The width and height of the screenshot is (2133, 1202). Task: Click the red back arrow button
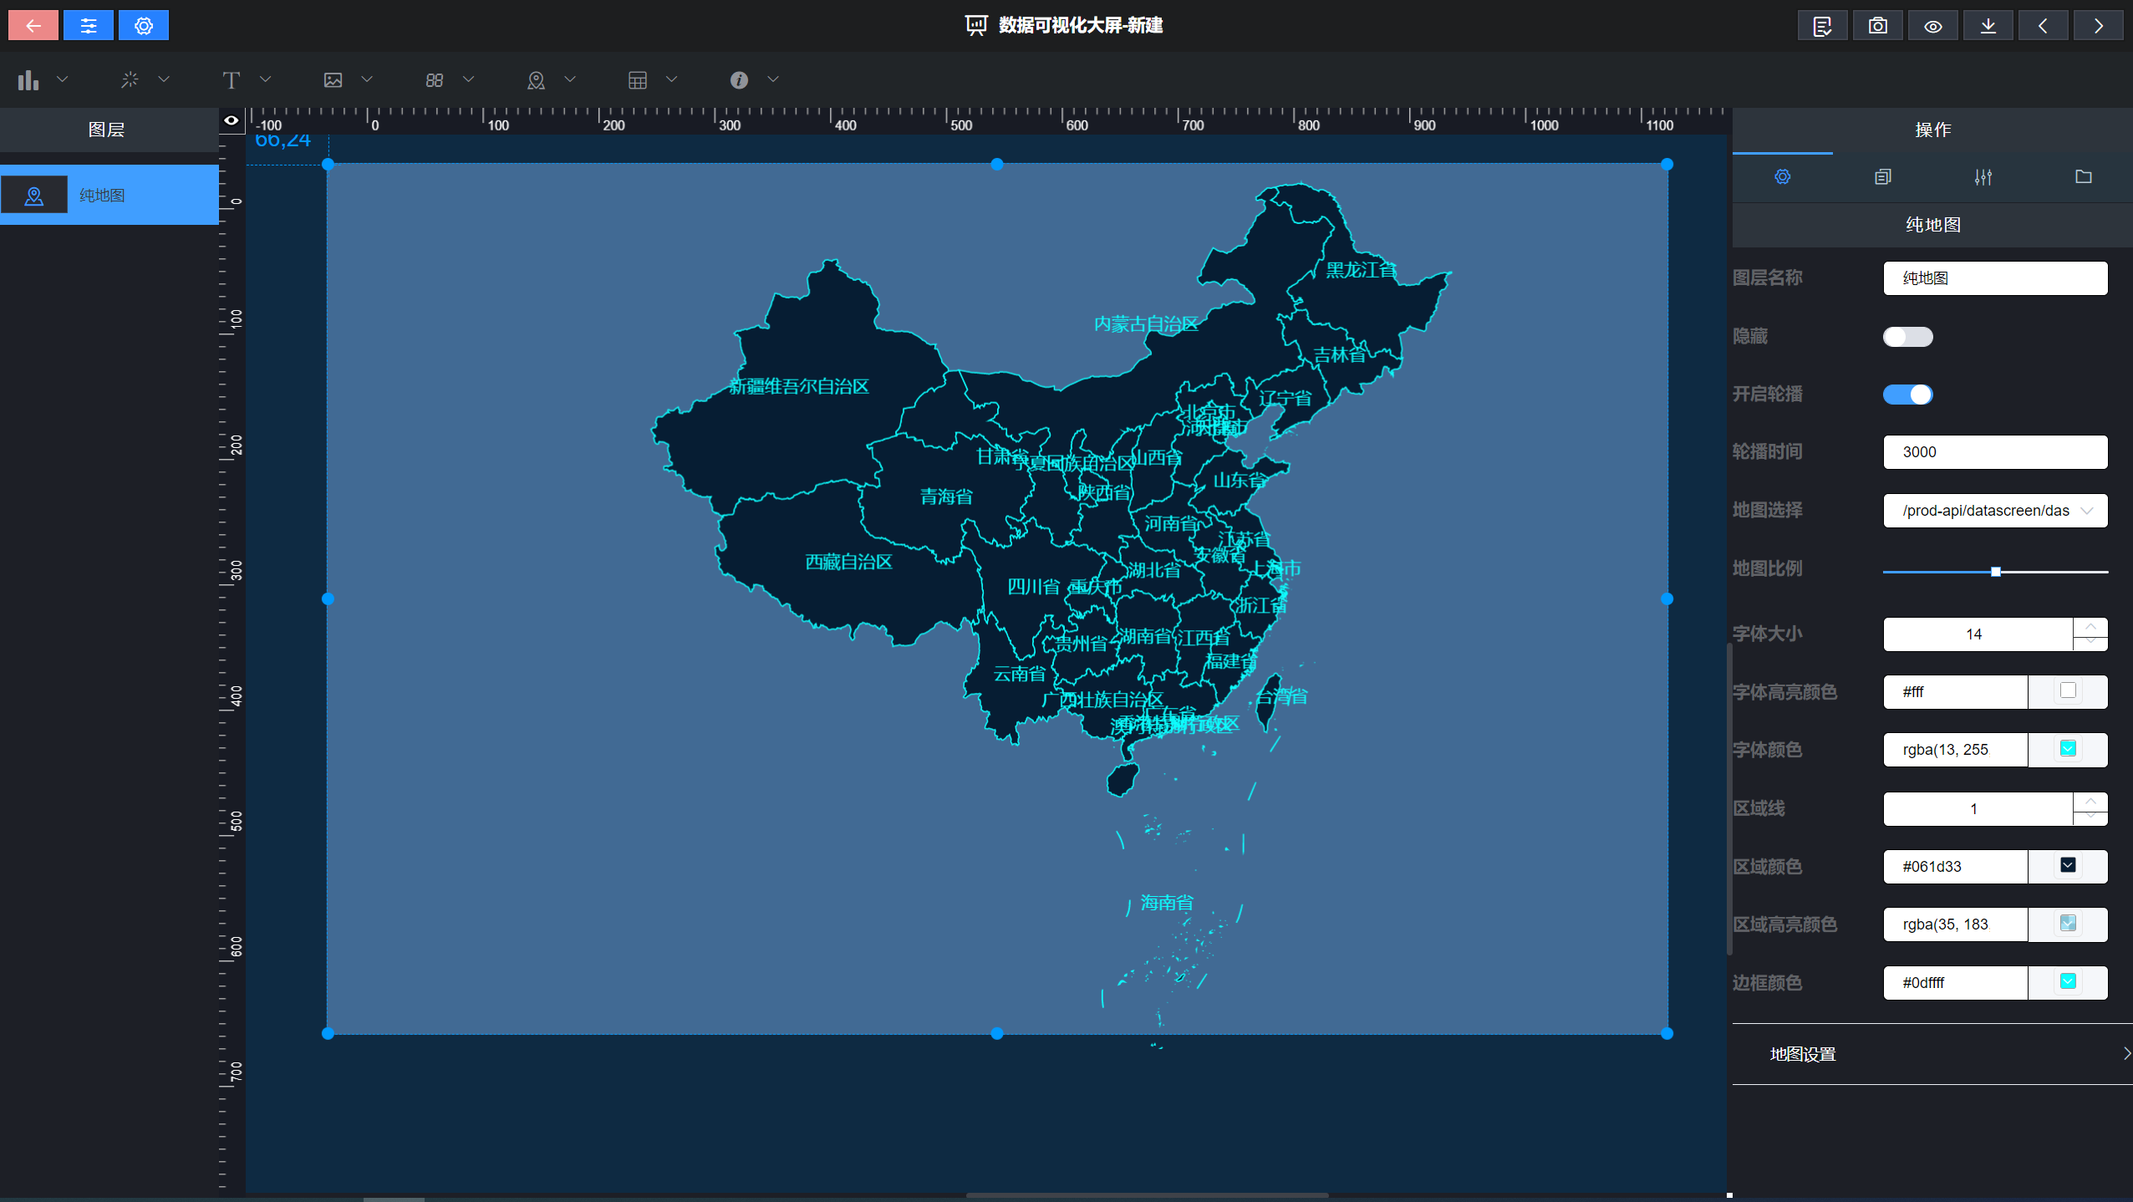33,25
